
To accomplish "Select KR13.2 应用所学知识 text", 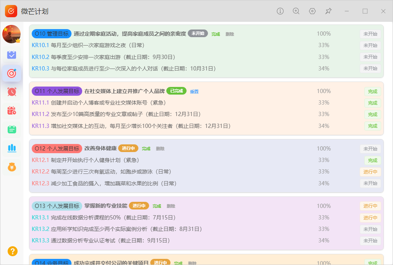I will click(x=117, y=229).
